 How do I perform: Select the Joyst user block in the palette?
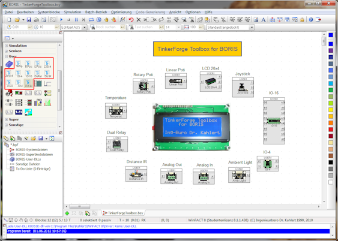click(x=9, y=74)
